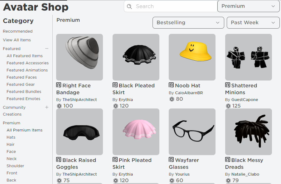Click Robux icon next to price 125
The height and width of the screenshot is (184, 281).
(228, 106)
